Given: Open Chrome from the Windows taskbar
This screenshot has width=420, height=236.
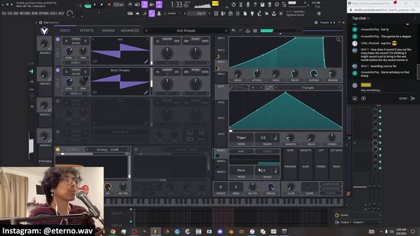Looking at the screenshot, I should tap(113, 231).
